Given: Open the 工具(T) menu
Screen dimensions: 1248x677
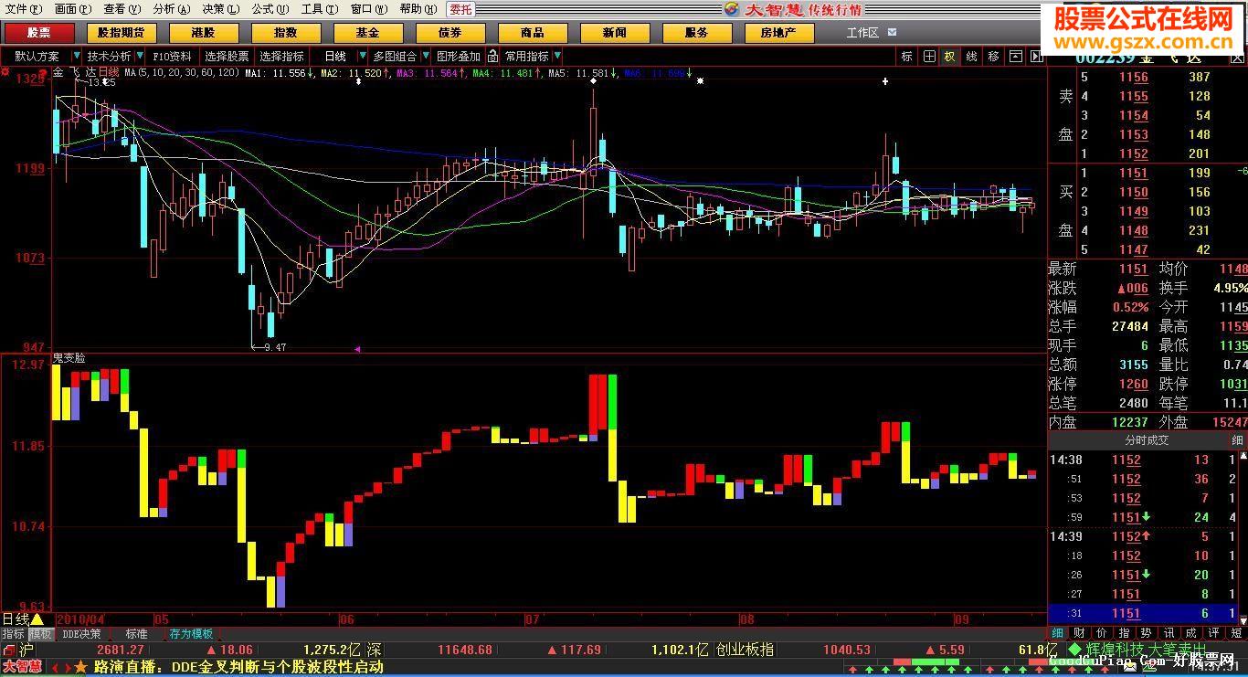Looking at the screenshot, I should click(319, 9).
